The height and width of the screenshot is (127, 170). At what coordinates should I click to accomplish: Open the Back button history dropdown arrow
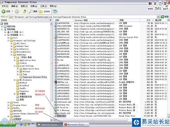pyautogui.click(x=12, y=12)
